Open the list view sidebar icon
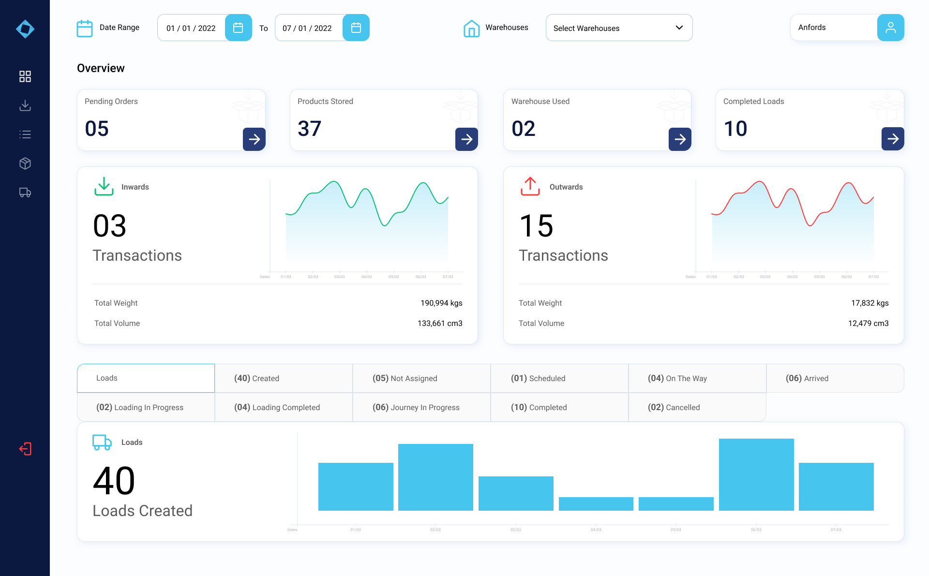The width and height of the screenshot is (929, 576). click(x=25, y=134)
